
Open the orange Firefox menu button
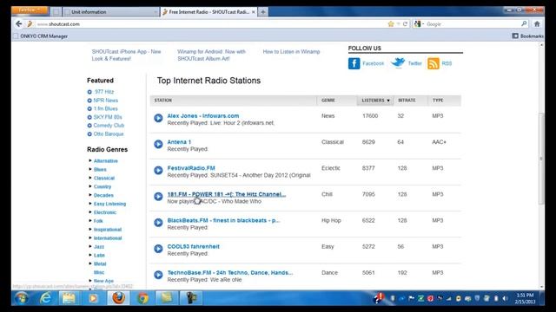pos(30,10)
